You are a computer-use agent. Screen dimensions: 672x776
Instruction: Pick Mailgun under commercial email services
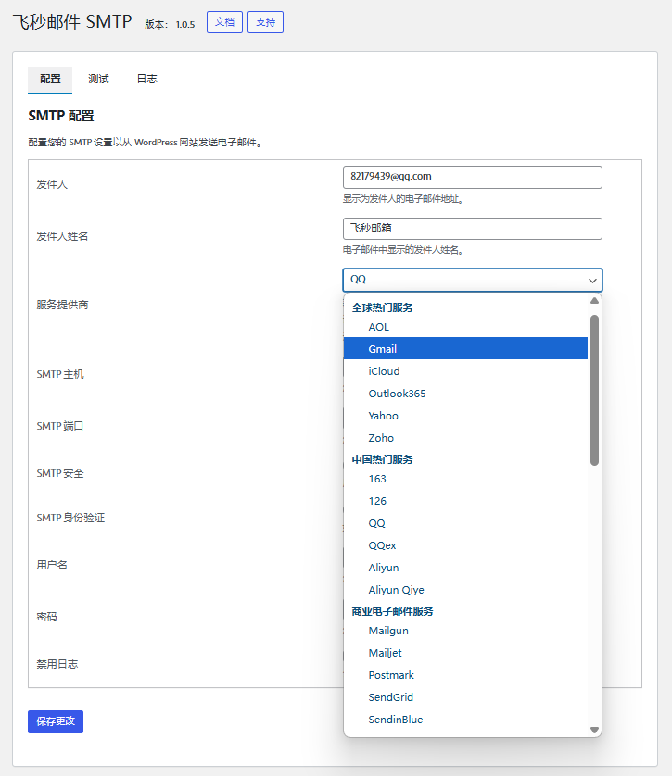point(465,631)
